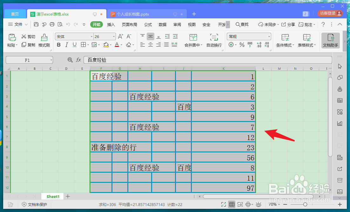Switch to the 页面布局 Page Layout tab
This screenshot has width=350, height=212.
coord(130,24)
